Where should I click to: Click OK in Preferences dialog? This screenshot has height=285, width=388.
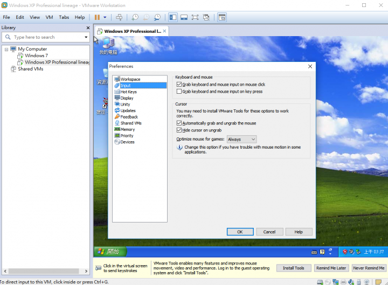pos(240,232)
